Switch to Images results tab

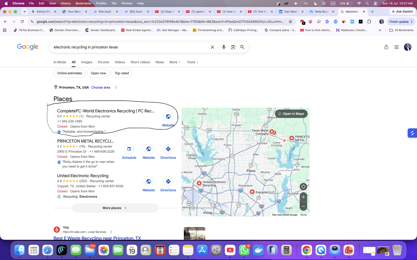87,62
